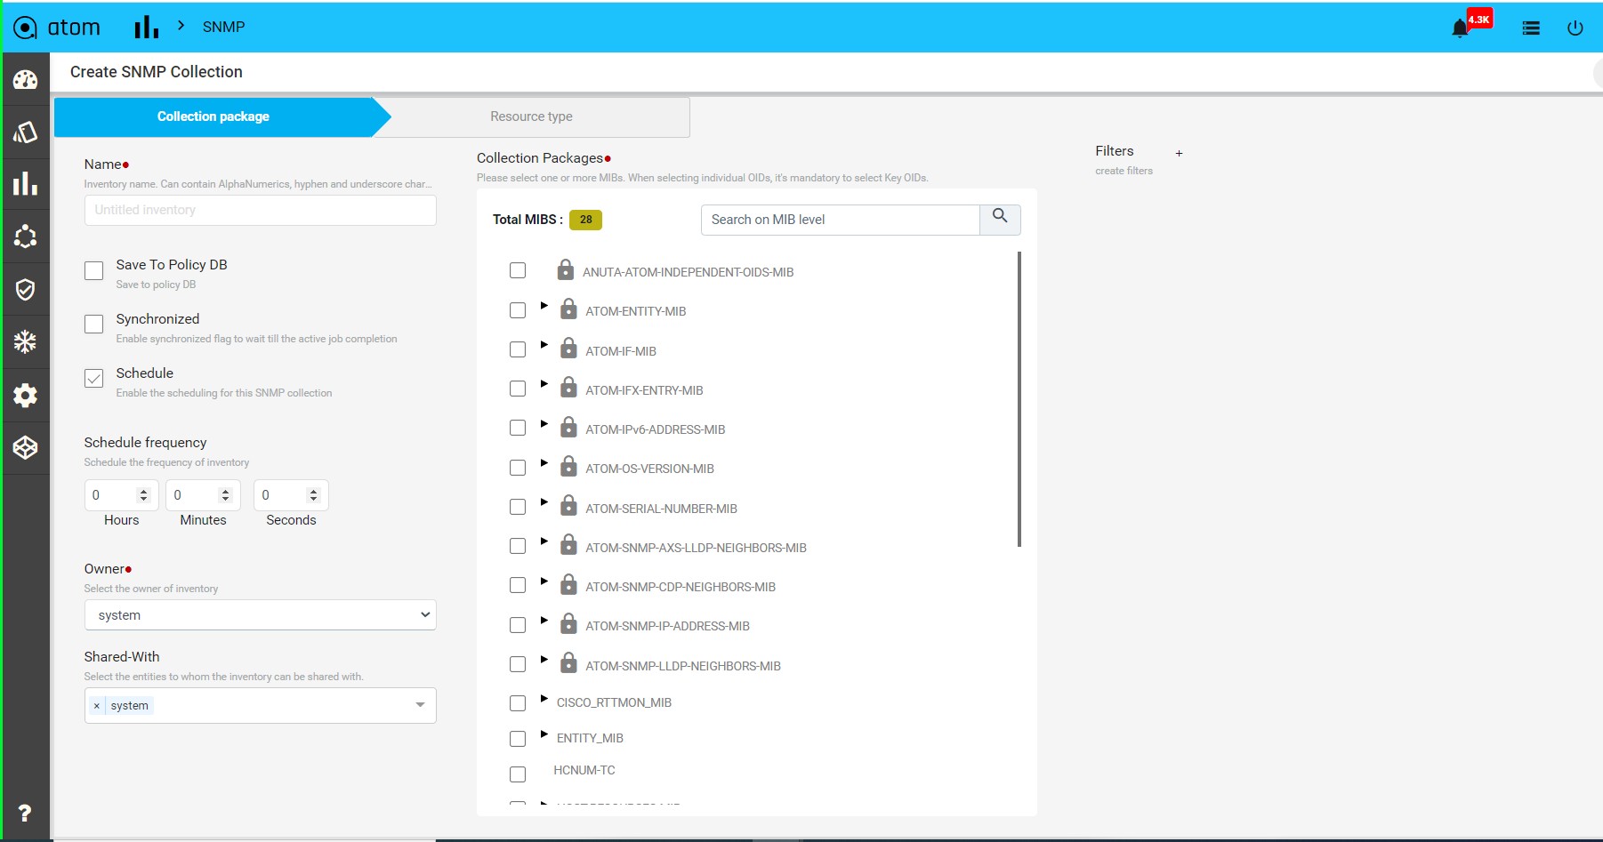Expand the CISCO_RTTMON_MIB tree node
This screenshot has width=1603, height=842.
544,699
